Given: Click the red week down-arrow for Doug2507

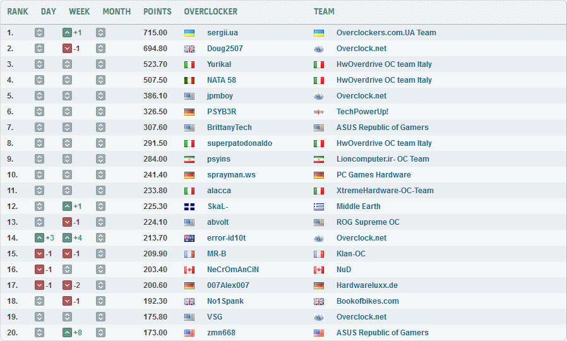Looking at the screenshot, I should click(x=67, y=49).
